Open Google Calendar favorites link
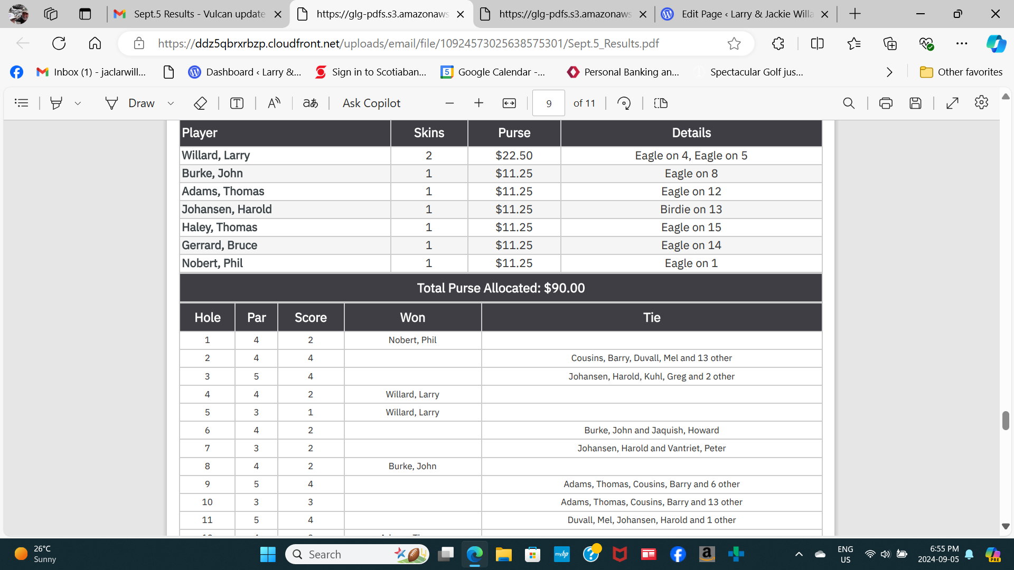Screen dimensions: 1014x570 click(x=492, y=72)
